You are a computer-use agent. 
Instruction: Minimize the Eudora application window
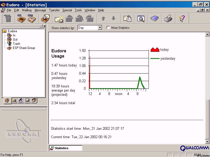click(195, 5)
